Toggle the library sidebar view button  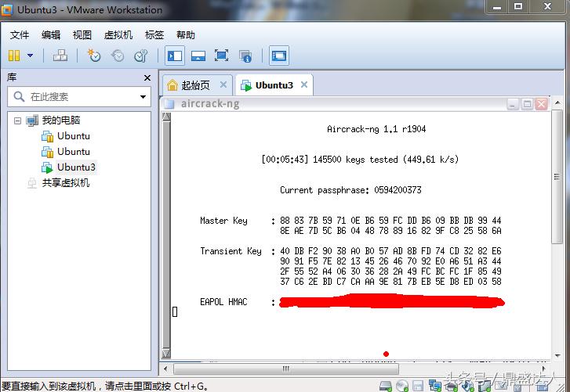pyautogui.click(x=175, y=56)
